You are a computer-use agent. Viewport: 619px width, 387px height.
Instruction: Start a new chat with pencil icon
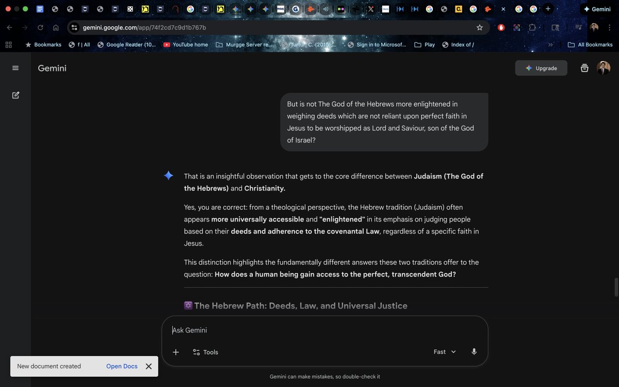tap(15, 95)
